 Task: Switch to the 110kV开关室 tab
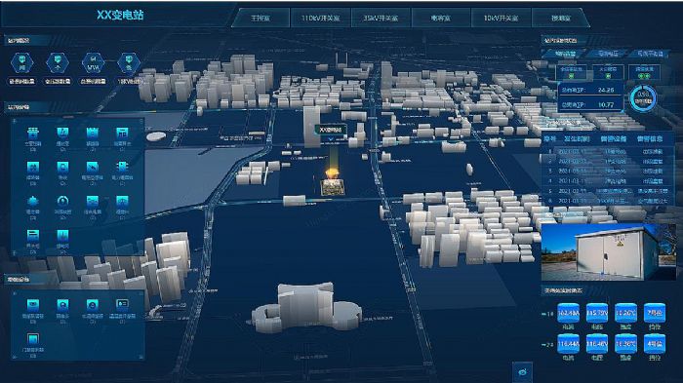321,18
